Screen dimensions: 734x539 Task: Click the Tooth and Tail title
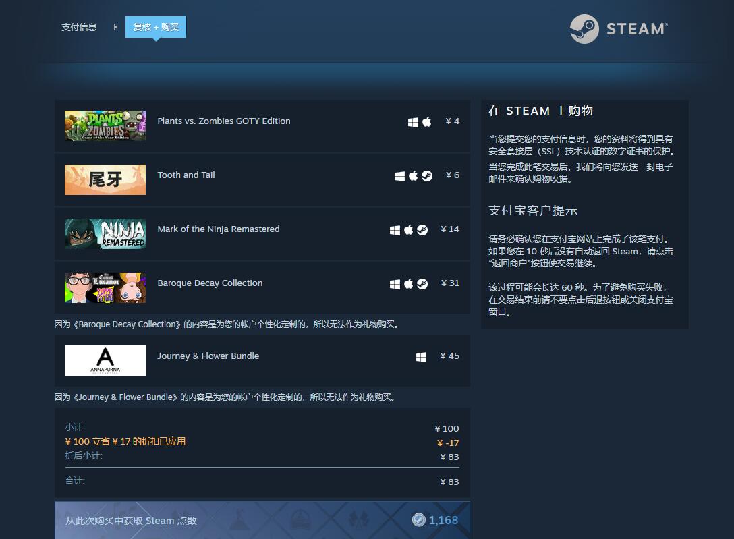tap(186, 175)
